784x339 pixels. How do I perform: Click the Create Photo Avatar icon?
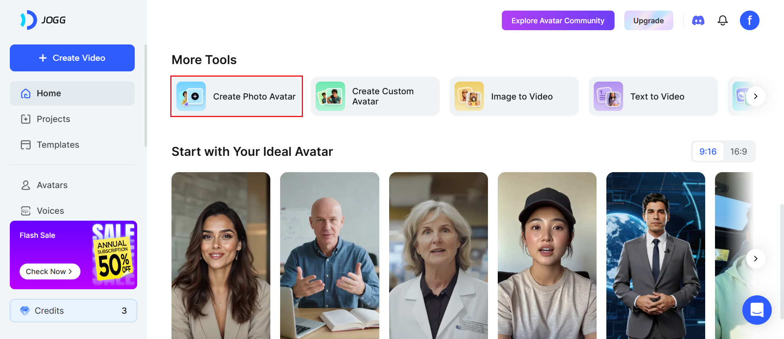coord(191,96)
